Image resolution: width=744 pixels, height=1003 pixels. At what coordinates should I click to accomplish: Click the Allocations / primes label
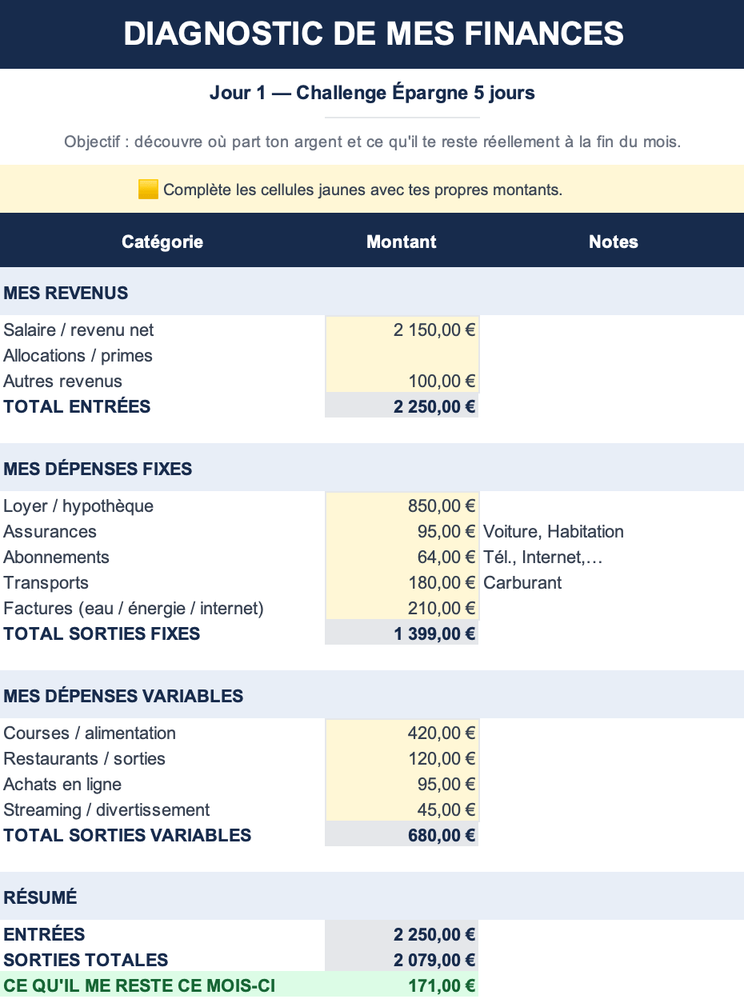click(78, 355)
